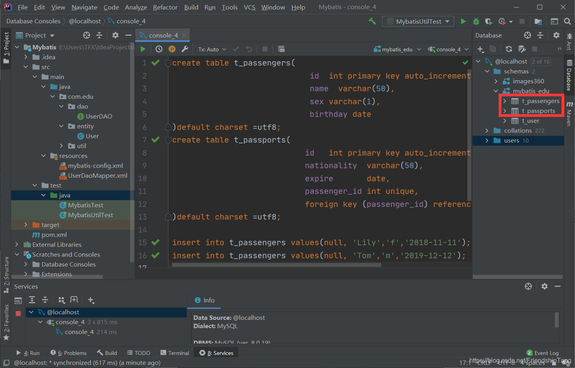Screen dimensions: 575x368
Task: Open mybatis-config.xml in Project tree
Action: click(x=95, y=165)
